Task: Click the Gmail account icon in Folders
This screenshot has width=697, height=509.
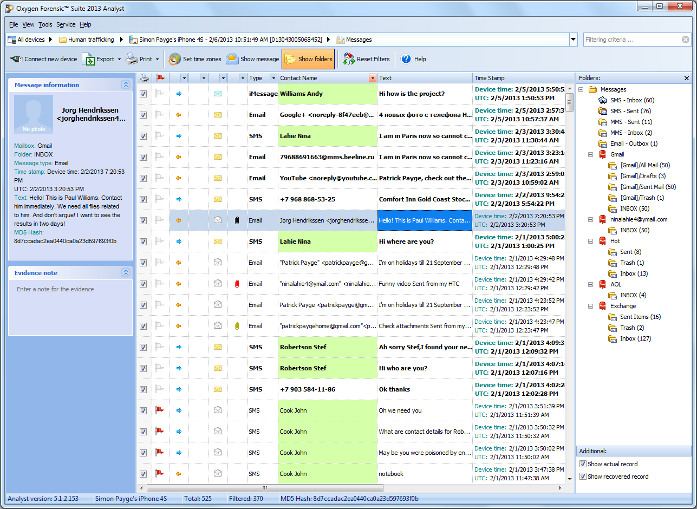Action: (602, 154)
